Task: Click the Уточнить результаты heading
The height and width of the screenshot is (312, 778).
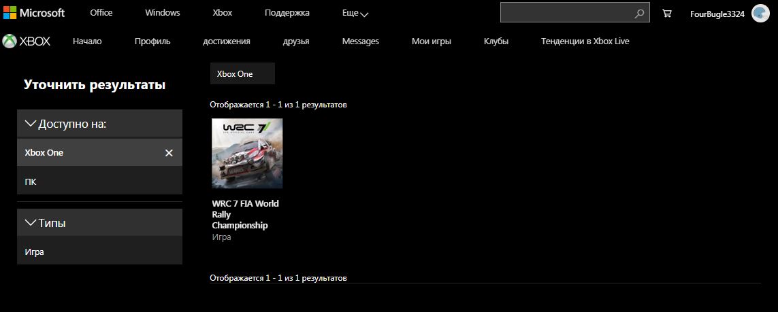Action: (x=95, y=85)
